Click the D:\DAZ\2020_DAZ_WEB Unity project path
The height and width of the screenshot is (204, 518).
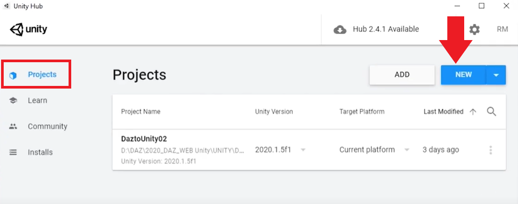(x=183, y=151)
